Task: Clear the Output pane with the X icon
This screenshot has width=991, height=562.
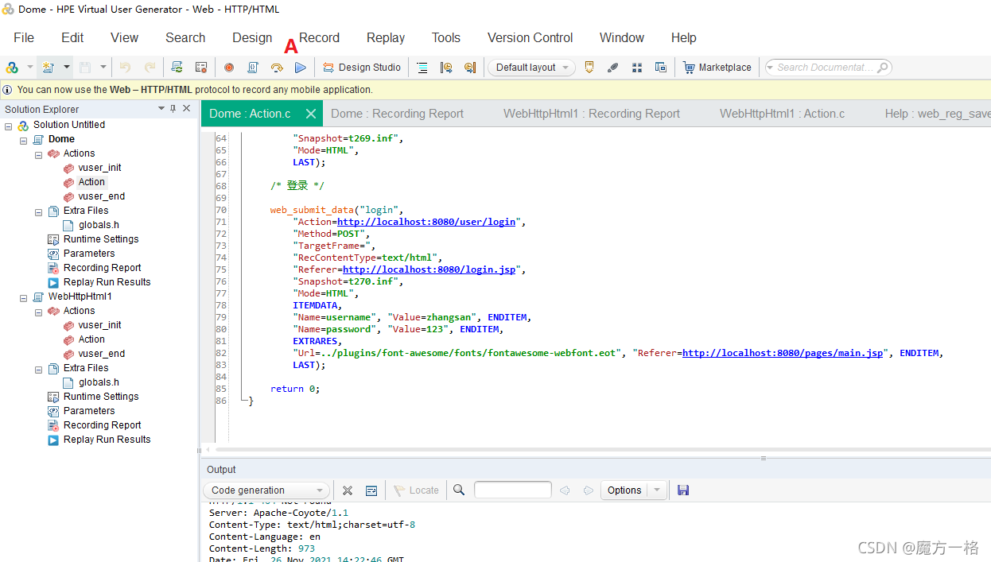Action: (x=348, y=490)
